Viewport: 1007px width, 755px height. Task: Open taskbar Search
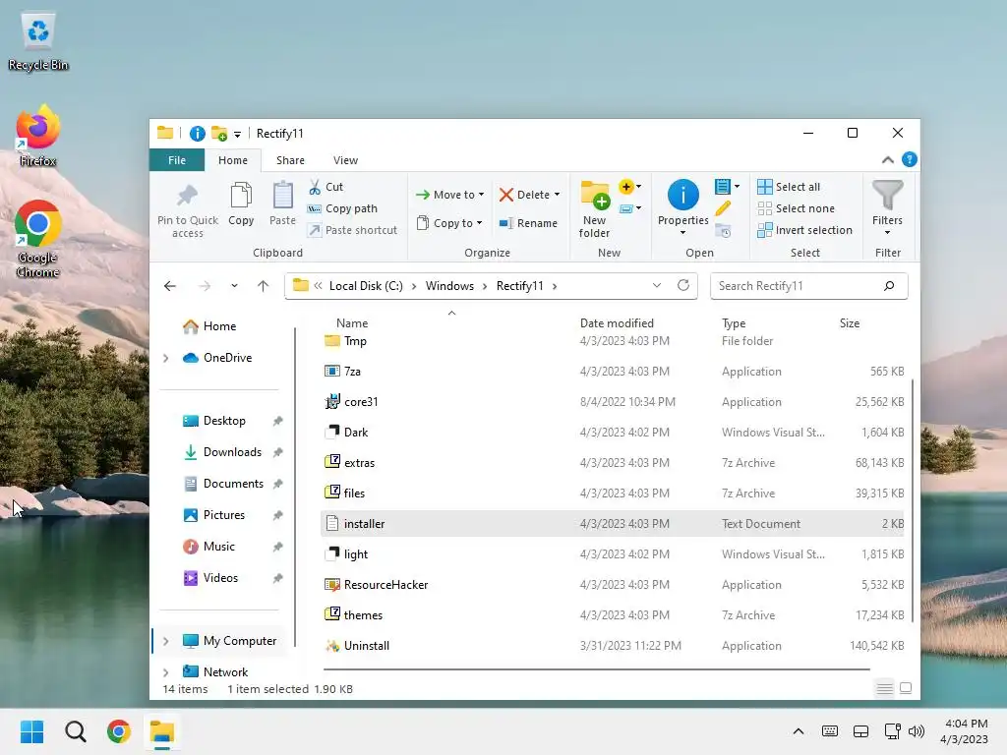(75, 731)
